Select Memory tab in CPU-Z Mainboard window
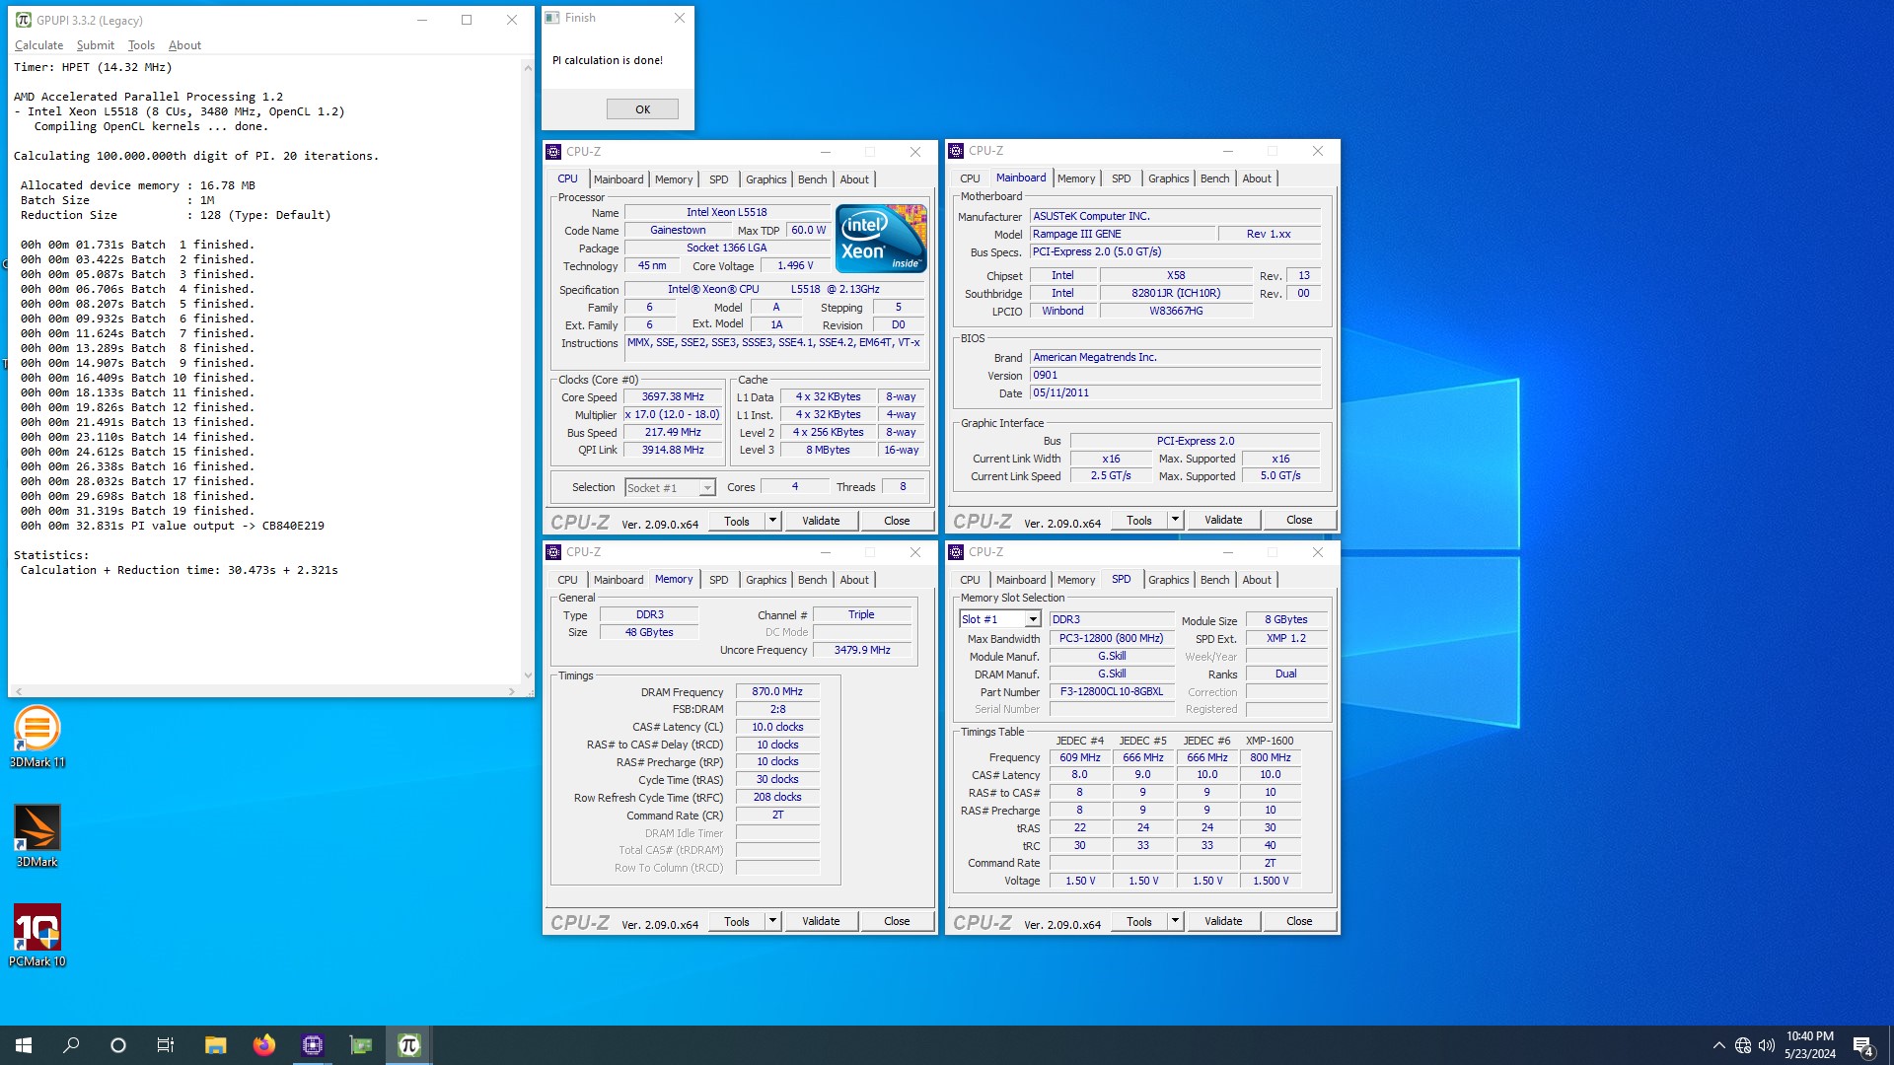1894x1065 pixels. click(1075, 178)
